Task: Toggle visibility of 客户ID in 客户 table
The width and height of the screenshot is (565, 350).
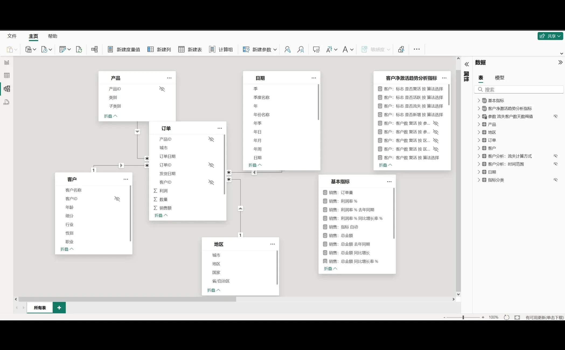Action: point(117,199)
